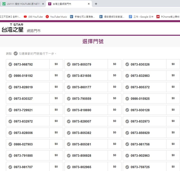Click the $0 price for 0973-981756
The width and height of the screenshot is (180, 171).
pos(173,144)
